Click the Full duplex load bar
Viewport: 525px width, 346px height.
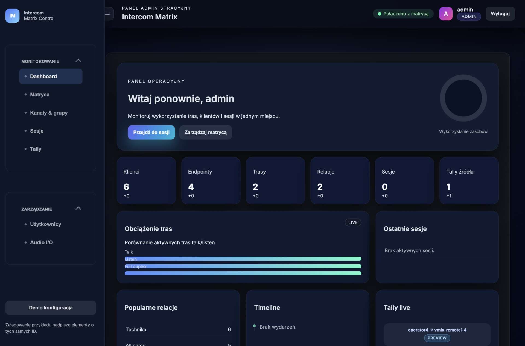(x=243, y=273)
